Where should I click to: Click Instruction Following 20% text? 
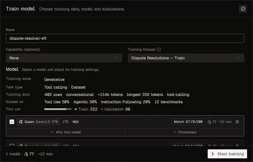coord(126,102)
